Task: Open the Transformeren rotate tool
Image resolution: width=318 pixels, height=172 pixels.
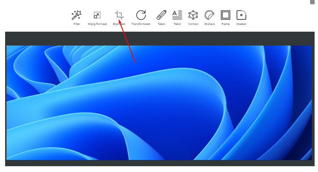Action: [141, 18]
